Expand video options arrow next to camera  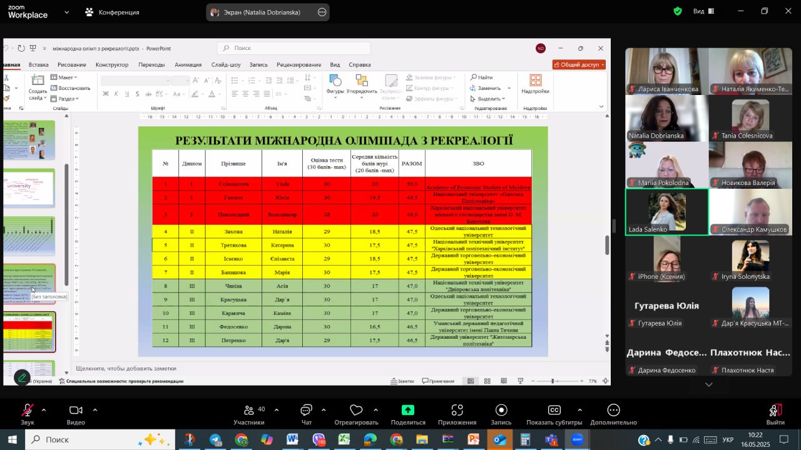click(x=95, y=410)
